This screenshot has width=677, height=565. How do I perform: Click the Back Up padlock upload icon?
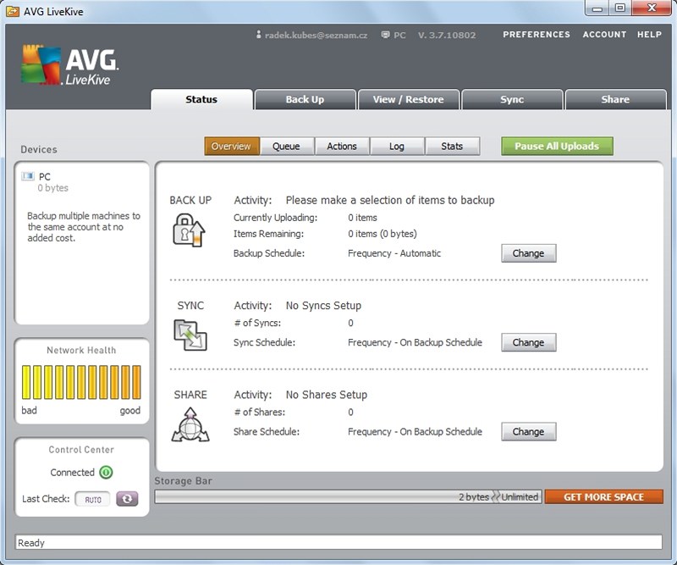[189, 230]
